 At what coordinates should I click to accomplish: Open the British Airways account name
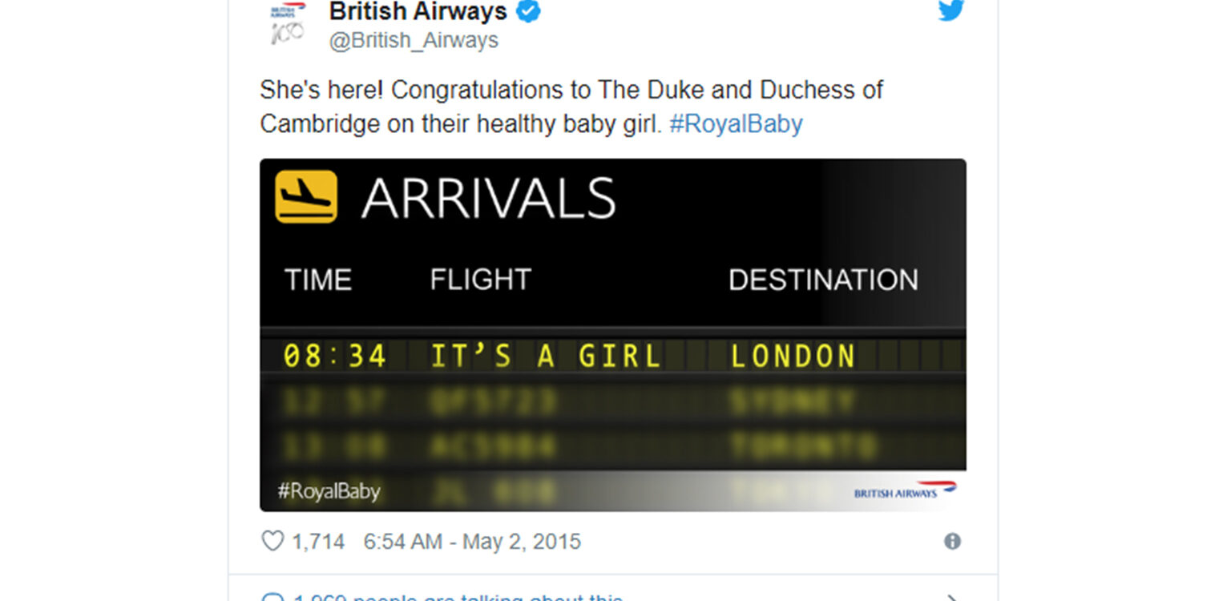(x=418, y=11)
